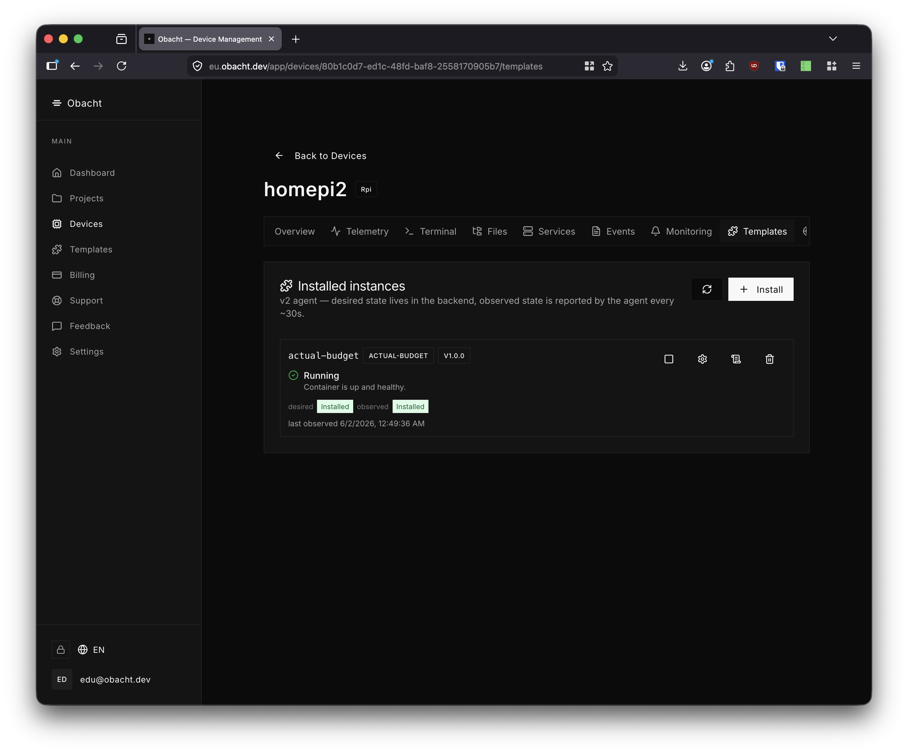Go back to Devices

321,156
